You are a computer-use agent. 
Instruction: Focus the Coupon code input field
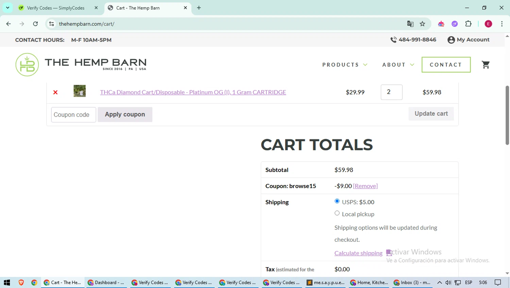[73, 115]
